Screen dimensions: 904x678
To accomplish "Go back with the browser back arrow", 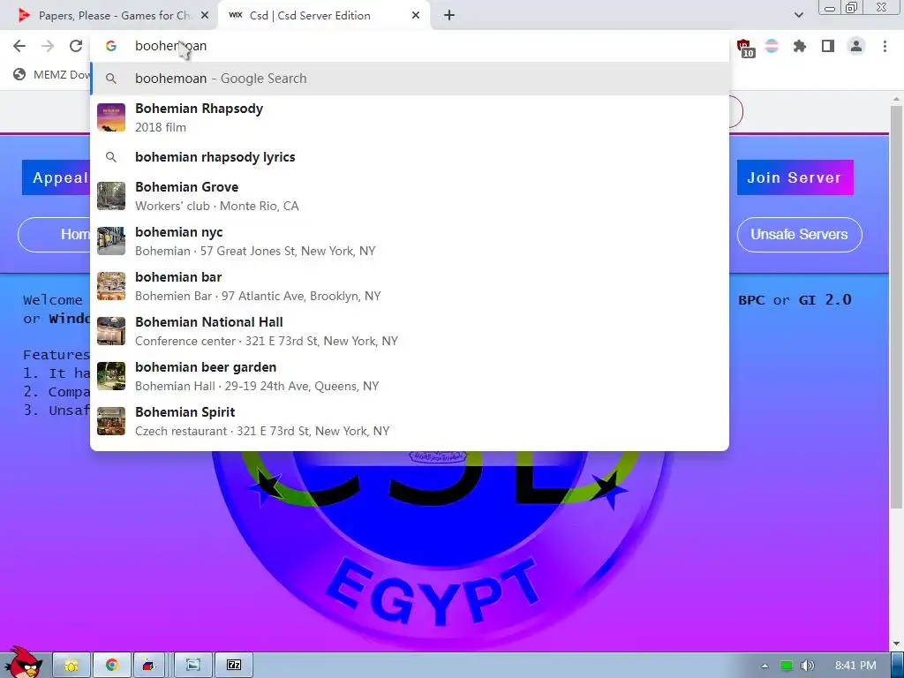I will click(x=19, y=46).
